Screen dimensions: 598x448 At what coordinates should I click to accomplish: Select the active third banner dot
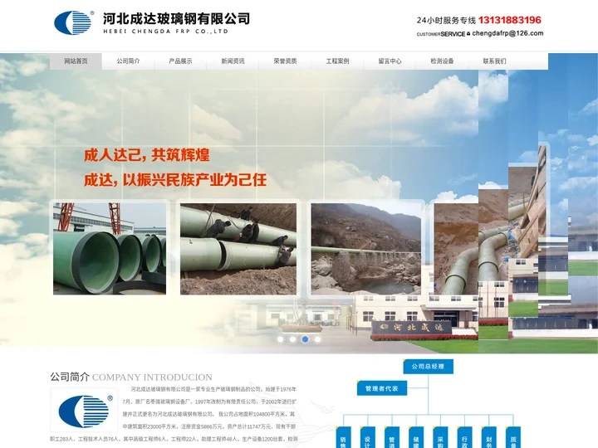(x=305, y=339)
